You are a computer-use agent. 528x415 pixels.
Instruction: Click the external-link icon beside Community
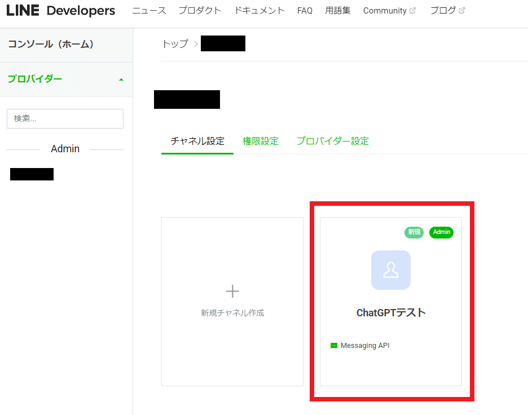[x=412, y=11]
